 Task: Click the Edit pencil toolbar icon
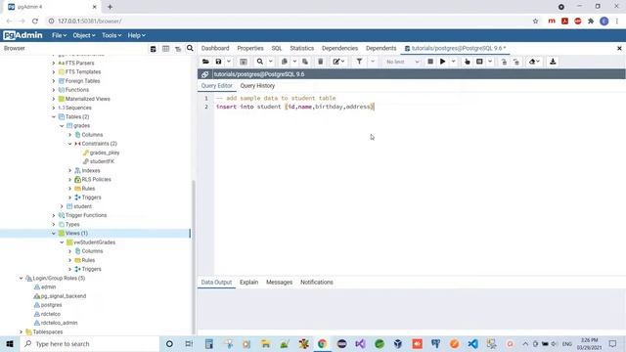coord(338,62)
